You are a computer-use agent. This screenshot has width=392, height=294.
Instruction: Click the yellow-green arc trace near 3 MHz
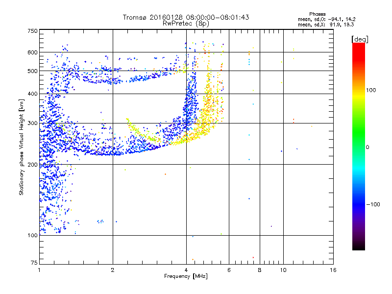[x=143, y=132]
